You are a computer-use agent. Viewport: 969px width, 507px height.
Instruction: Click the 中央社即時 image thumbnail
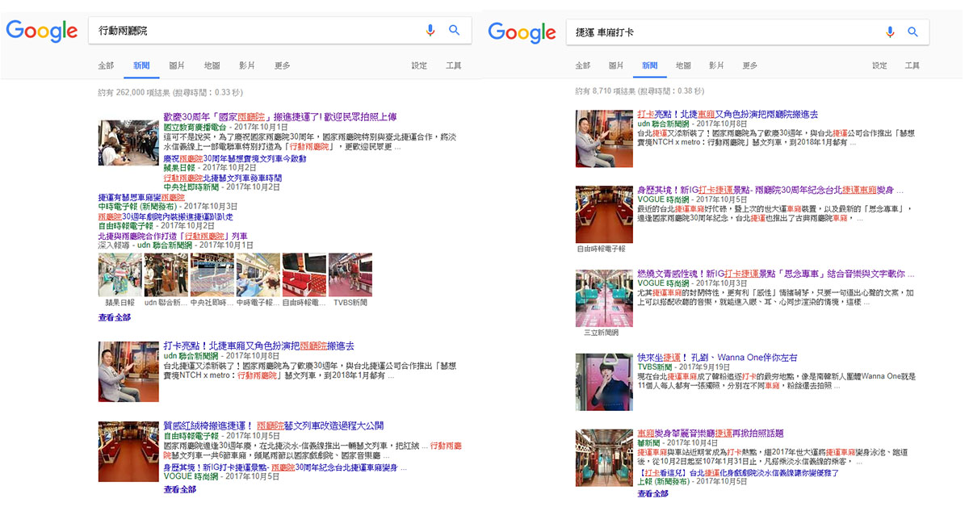click(x=212, y=274)
